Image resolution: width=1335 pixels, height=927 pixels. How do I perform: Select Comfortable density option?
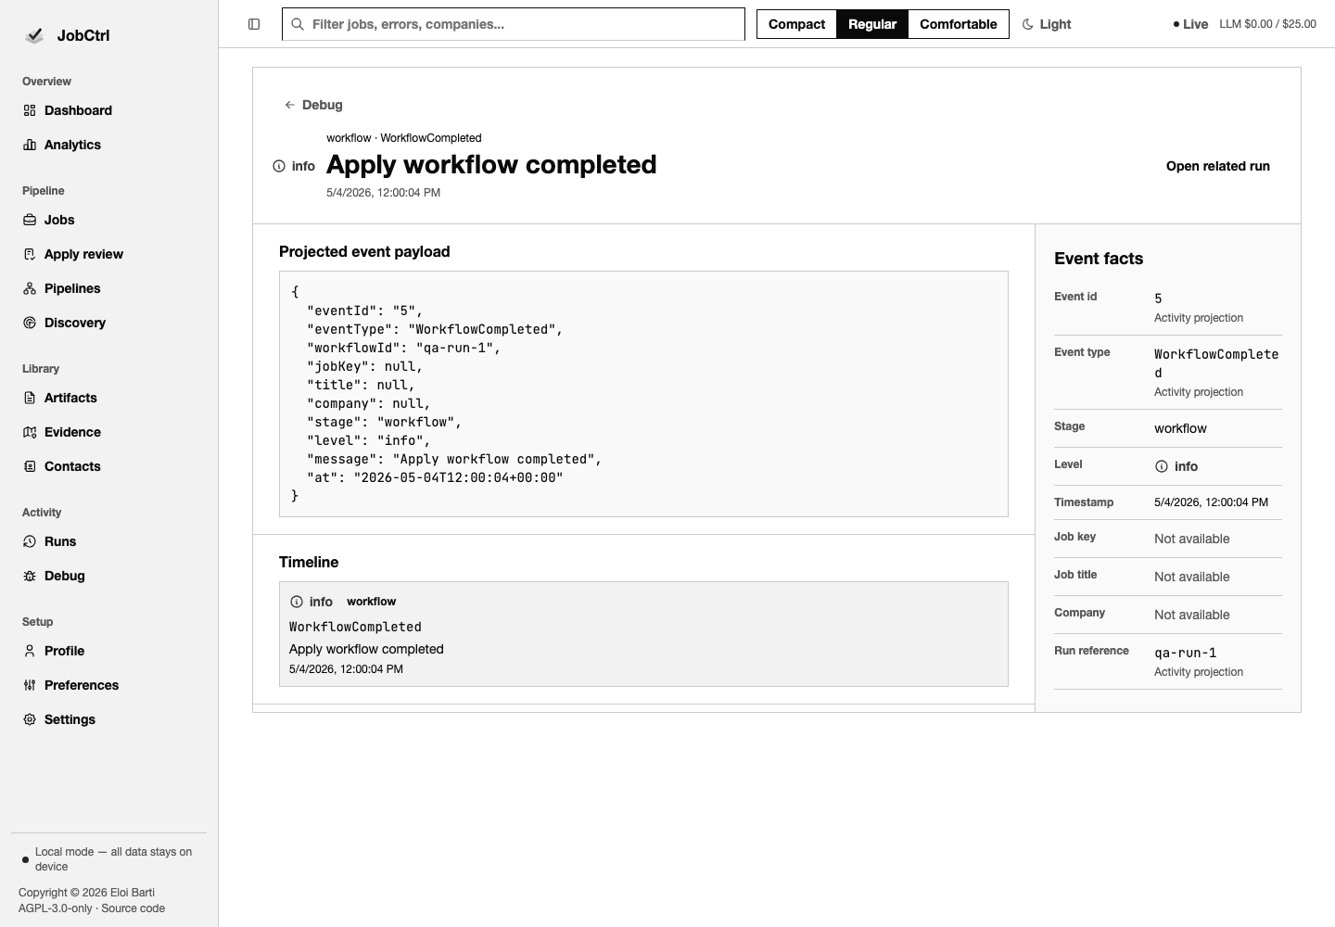click(x=959, y=24)
